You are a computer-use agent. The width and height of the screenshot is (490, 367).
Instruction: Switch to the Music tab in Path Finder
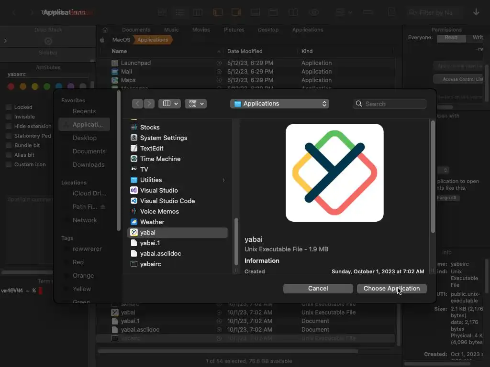[171, 30]
